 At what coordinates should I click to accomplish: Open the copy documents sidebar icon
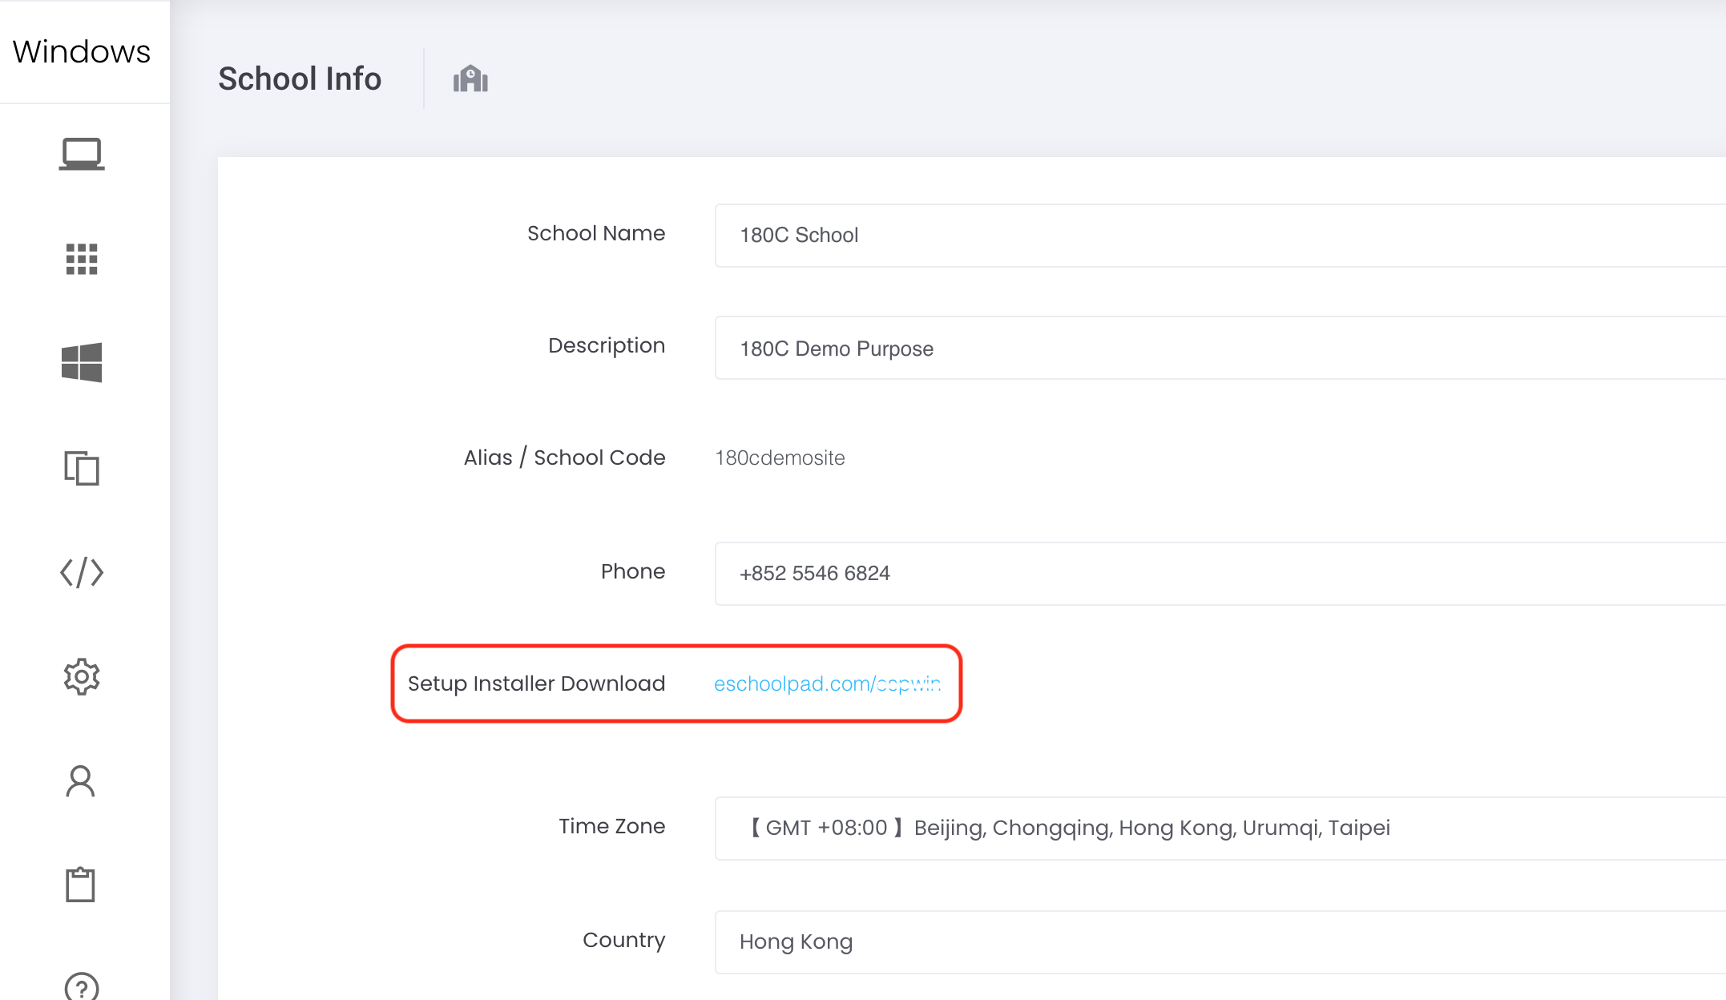82,468
